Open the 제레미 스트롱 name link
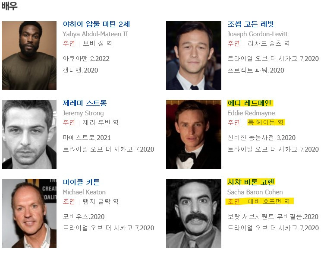The width and height of the screenshot is (324, 254). [85, 103]
